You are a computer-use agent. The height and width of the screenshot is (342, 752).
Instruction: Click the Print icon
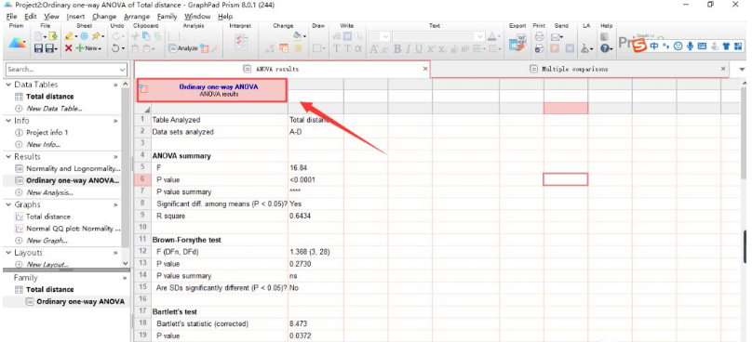[x=539, y=36]
